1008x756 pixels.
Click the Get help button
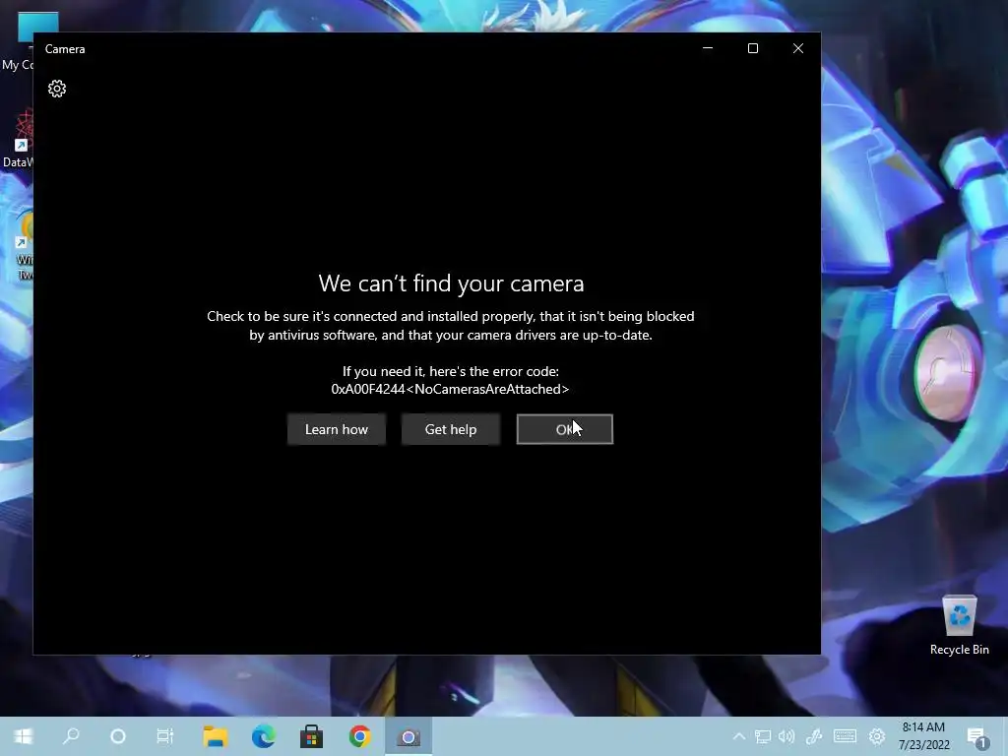pos(451,429)
